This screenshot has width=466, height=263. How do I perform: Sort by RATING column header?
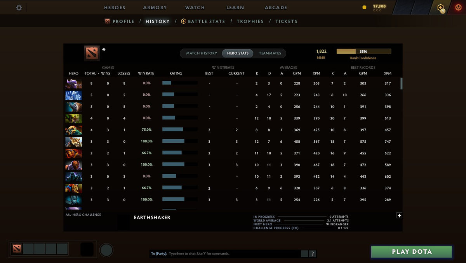176,73
